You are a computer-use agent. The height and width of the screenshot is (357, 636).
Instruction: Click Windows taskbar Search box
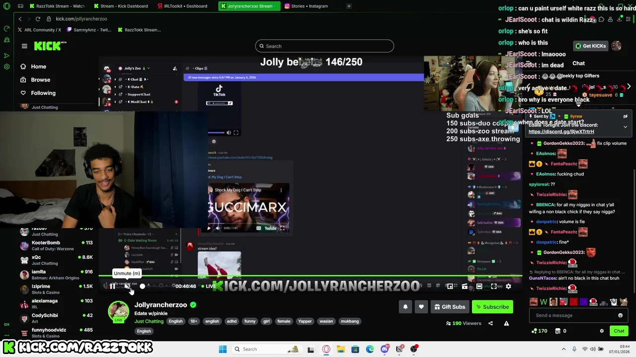pyautogui.click(x=266, y=349)
